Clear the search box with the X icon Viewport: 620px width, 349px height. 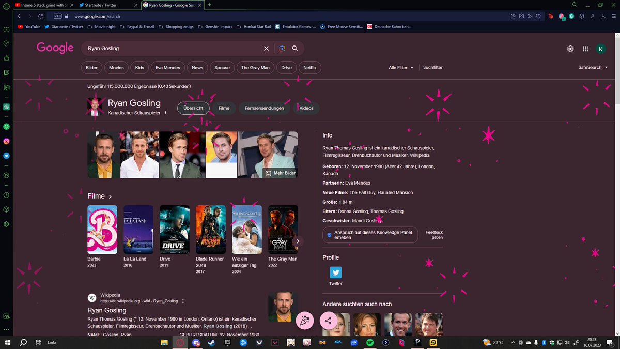click(267, 49)
